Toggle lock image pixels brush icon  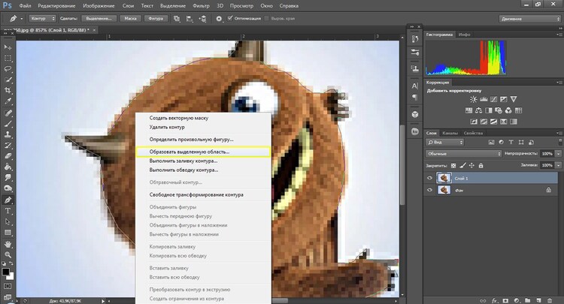462,165
